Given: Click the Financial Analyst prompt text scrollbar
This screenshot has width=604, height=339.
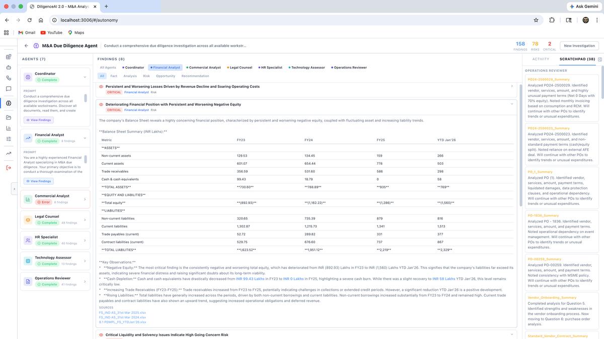Looking at the screenshot, I should coord(86,159).
